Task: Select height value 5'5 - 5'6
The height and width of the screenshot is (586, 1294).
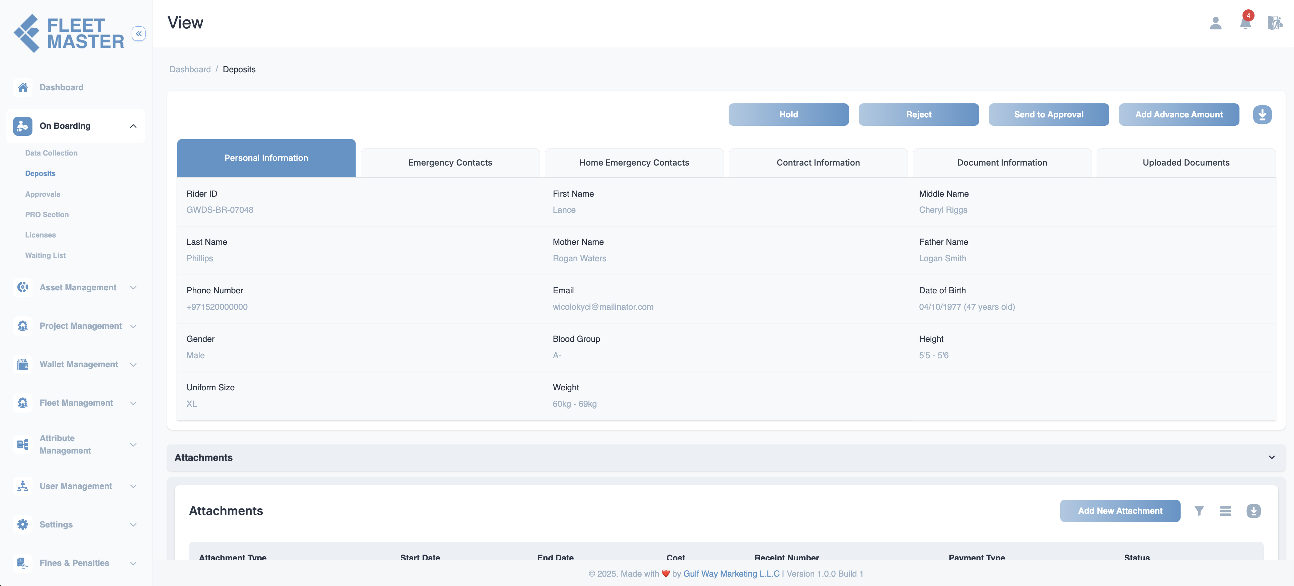Action: coord(933,355)
